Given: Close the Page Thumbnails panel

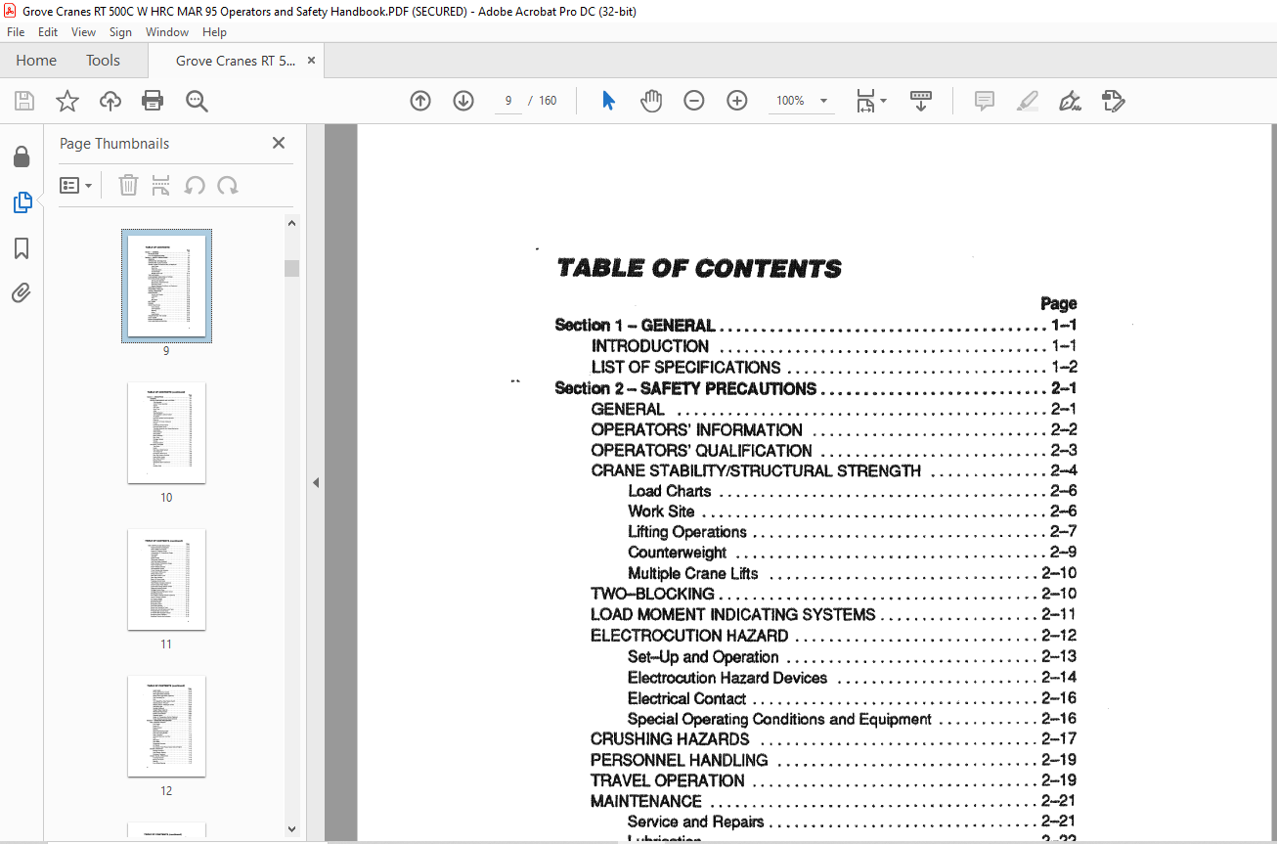Looking at the screenshot, I should [279, 143].
